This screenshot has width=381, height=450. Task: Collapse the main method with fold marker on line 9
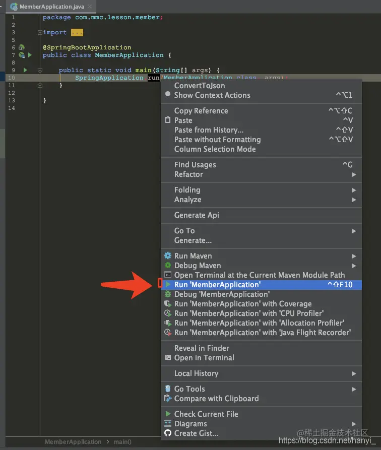click(40, 70)
